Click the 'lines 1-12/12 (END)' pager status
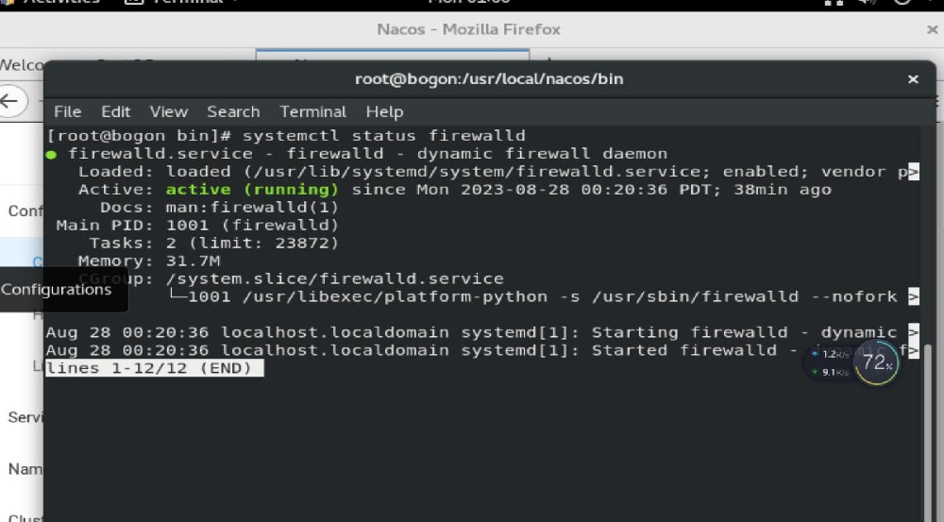The width and height of the screenshot is (944, 522). tap(154, 368)
